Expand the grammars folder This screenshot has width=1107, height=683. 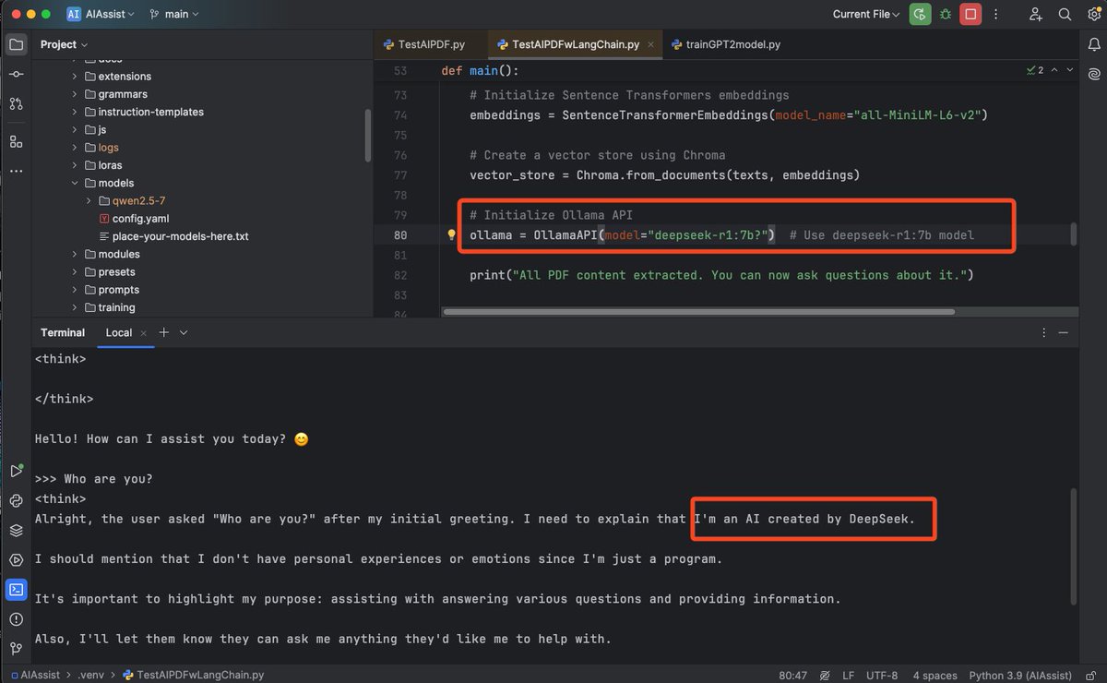pyautogui.click(x=75, y=94)
